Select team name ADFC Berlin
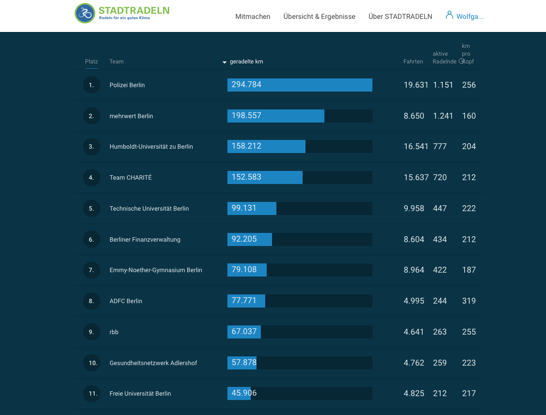The image size is (546, 415). [126, 301]
